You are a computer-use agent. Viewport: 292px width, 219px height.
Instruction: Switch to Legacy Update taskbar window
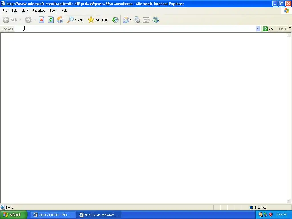[53, 215]
